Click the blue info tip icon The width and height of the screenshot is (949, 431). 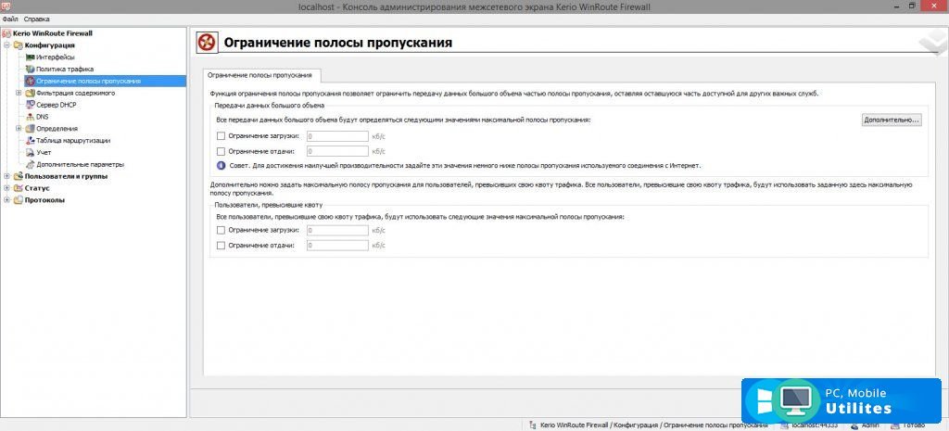(x=221, y=165)
